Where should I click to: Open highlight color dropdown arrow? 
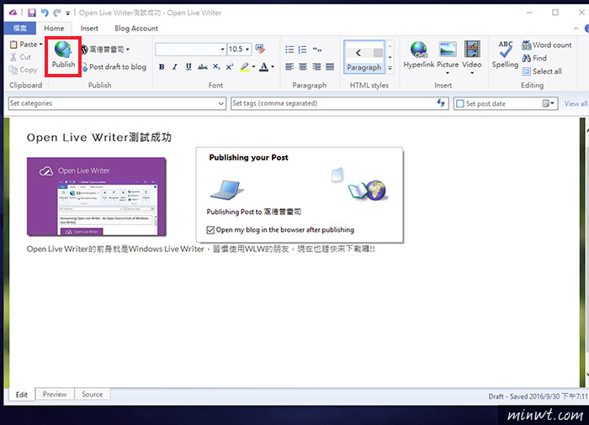(253, 66)
